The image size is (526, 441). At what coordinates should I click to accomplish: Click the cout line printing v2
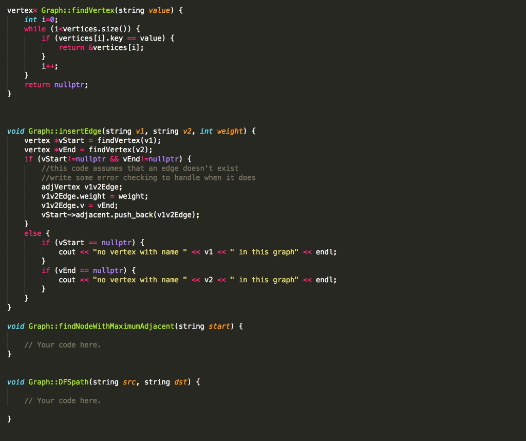(x=198, y=280)
